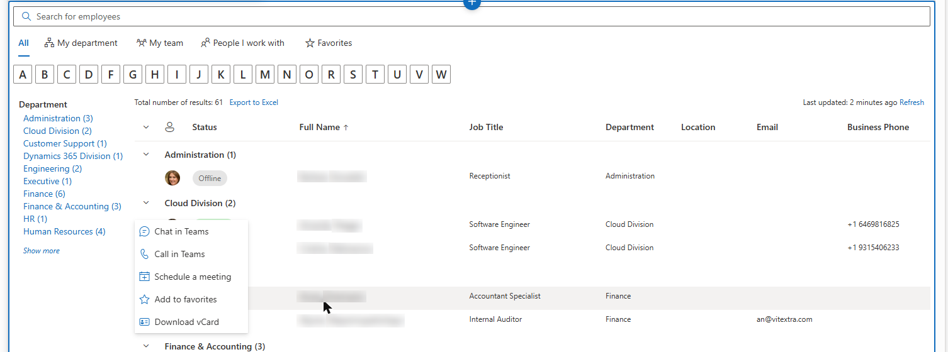Open the My department tab
Viewport: 948px width, 352px height.
click(81, 43)
